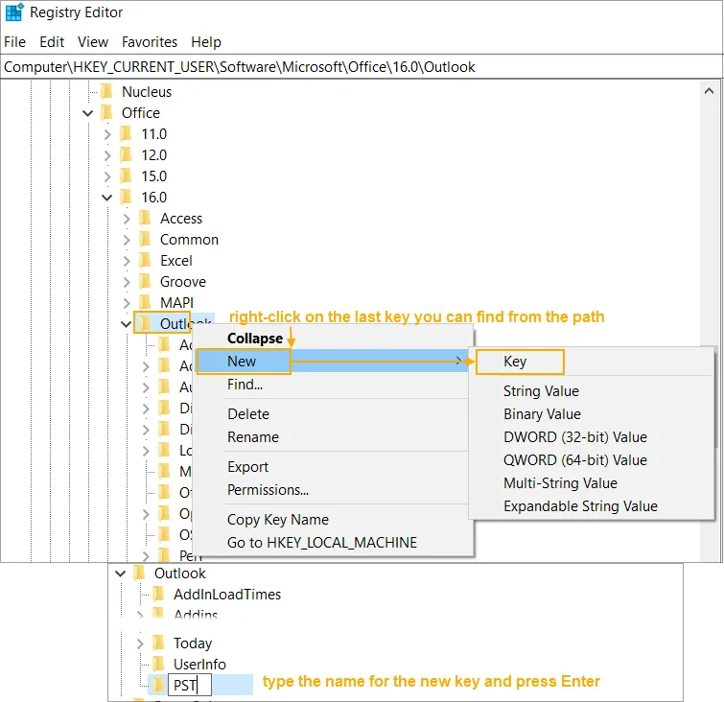The image size is (724, 702).
Task: Select Multi-String Value
Action: coord(592,483)
